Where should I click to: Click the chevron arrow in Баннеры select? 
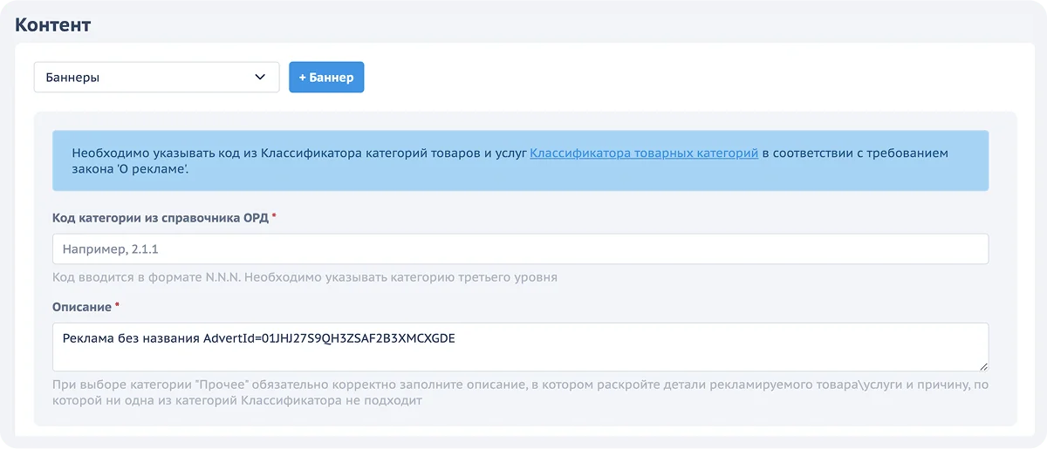[x=260, y=77]
